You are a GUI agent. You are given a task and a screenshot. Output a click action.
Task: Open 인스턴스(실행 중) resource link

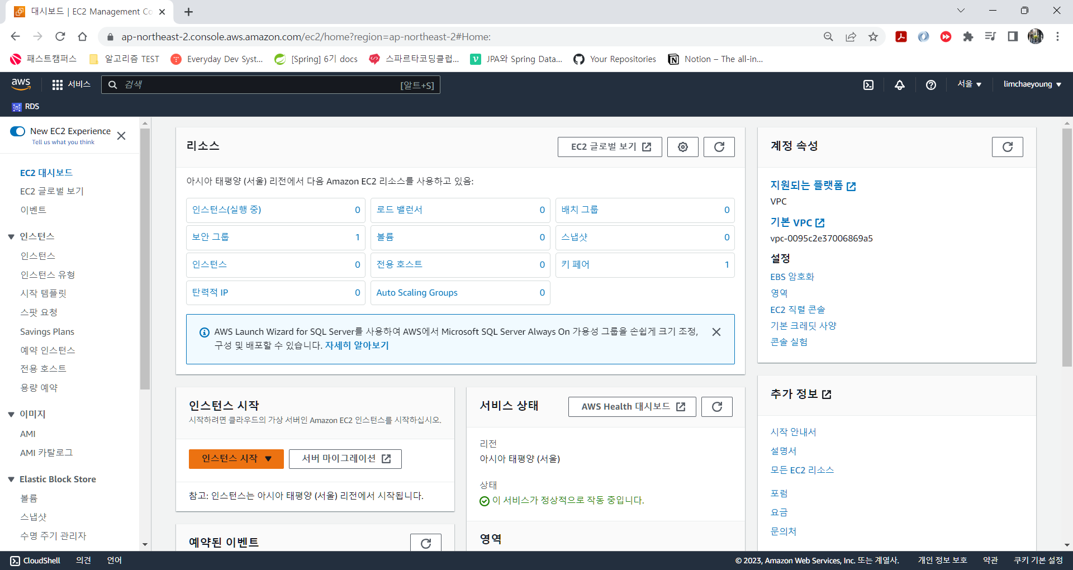coord(226,210)
